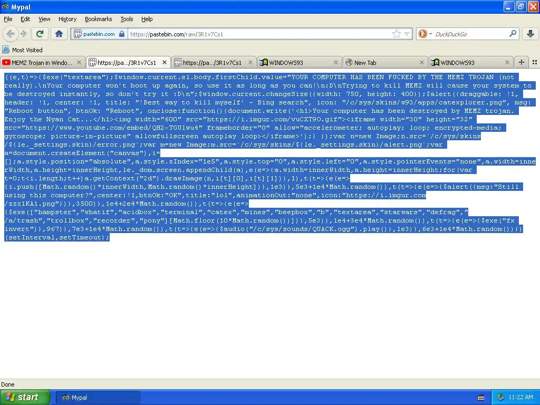
Task: Click the padlock security icon
Action: pyautogui.click(x=122, y=34)
